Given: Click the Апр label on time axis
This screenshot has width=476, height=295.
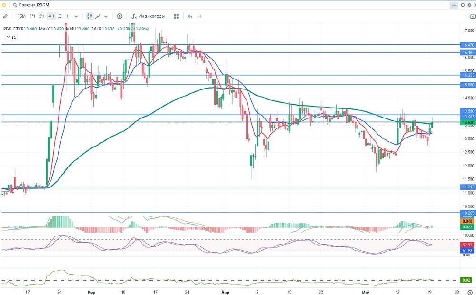Looking at the screenshot, I should [x=225, y=292].
